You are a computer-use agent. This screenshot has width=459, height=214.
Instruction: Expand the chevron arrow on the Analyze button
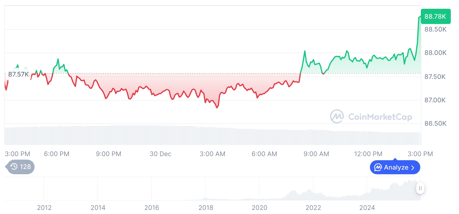[x=413, y=168]
